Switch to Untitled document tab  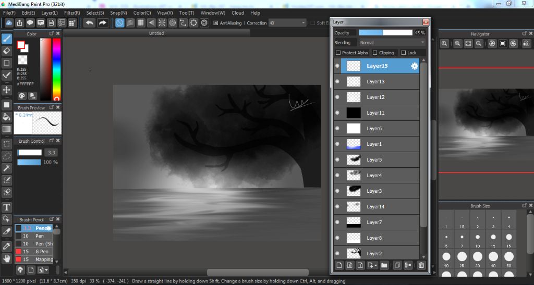coord(156,33)
